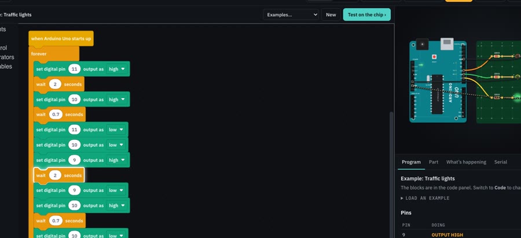Switch to the Program tab
Screen dimensions: 521x238
tap(411, 162)
